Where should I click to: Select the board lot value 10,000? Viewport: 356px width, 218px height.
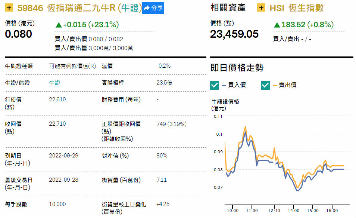57,204
